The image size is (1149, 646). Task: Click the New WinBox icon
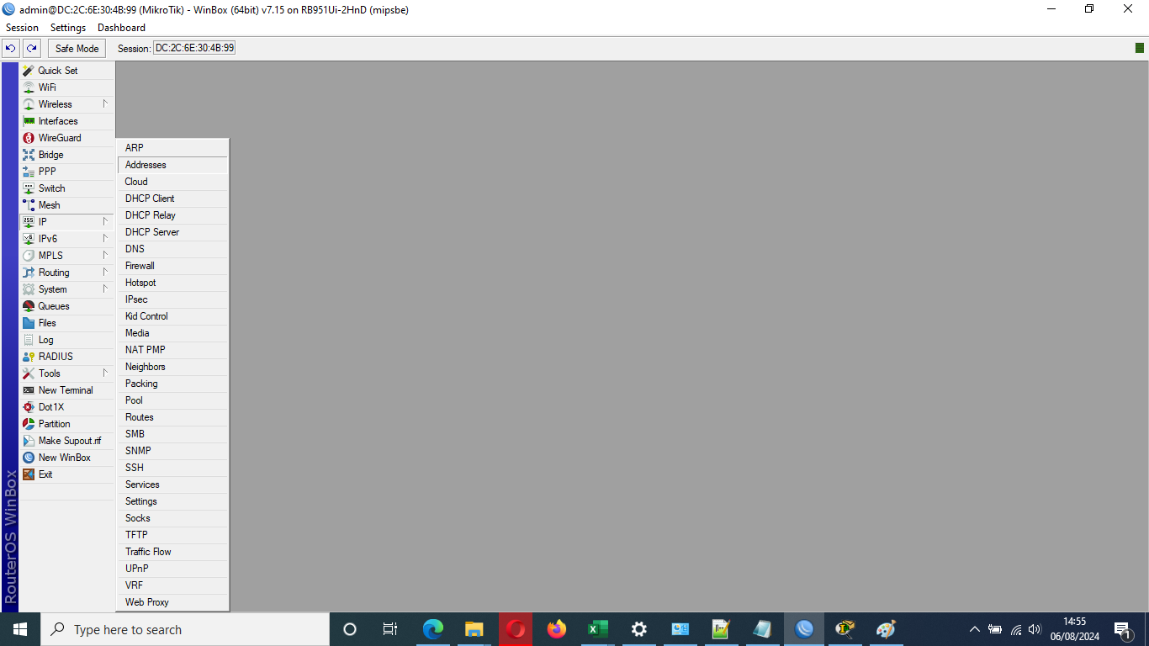29,458
